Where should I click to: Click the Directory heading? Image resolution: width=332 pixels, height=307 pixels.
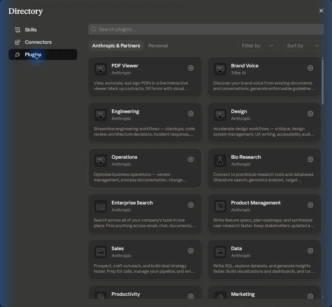point(25,11)
